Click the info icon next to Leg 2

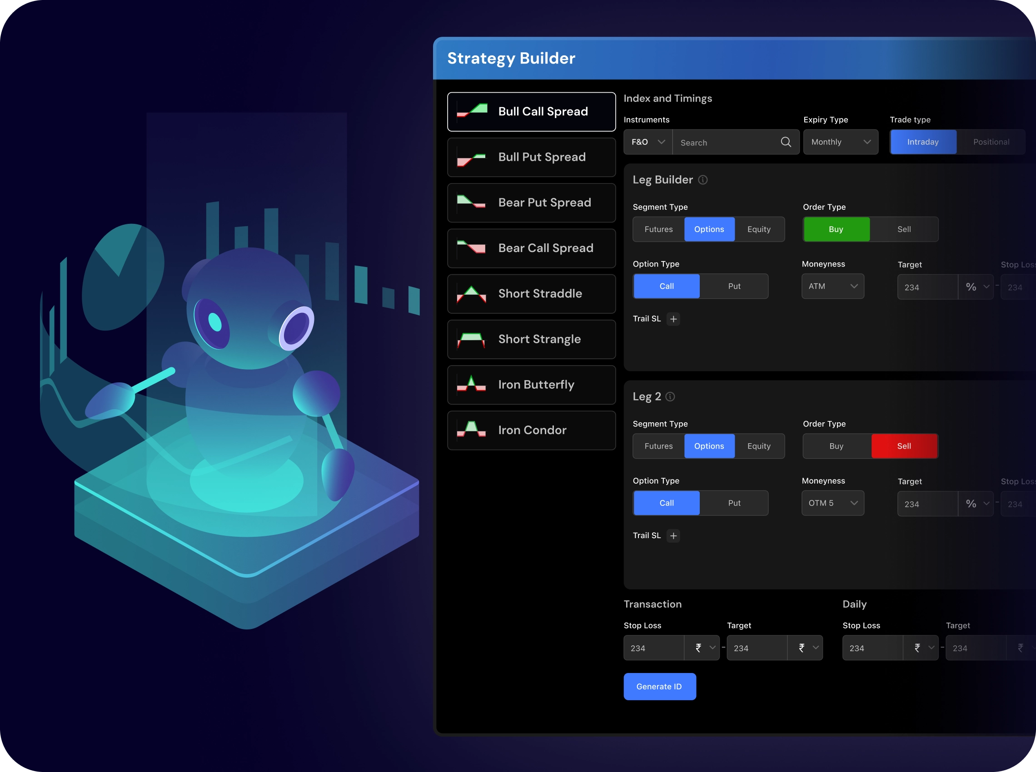(670, 397)
